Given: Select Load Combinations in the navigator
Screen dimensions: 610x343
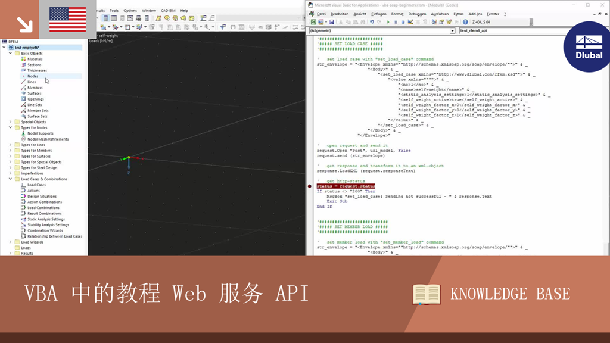Looking at the screenshot, I should (43, 208).
